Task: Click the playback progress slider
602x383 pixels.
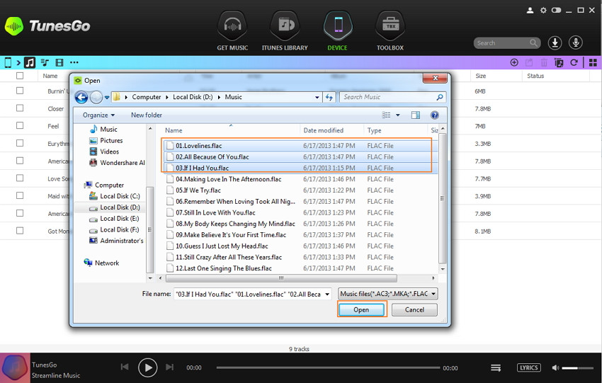Action: 328,367
